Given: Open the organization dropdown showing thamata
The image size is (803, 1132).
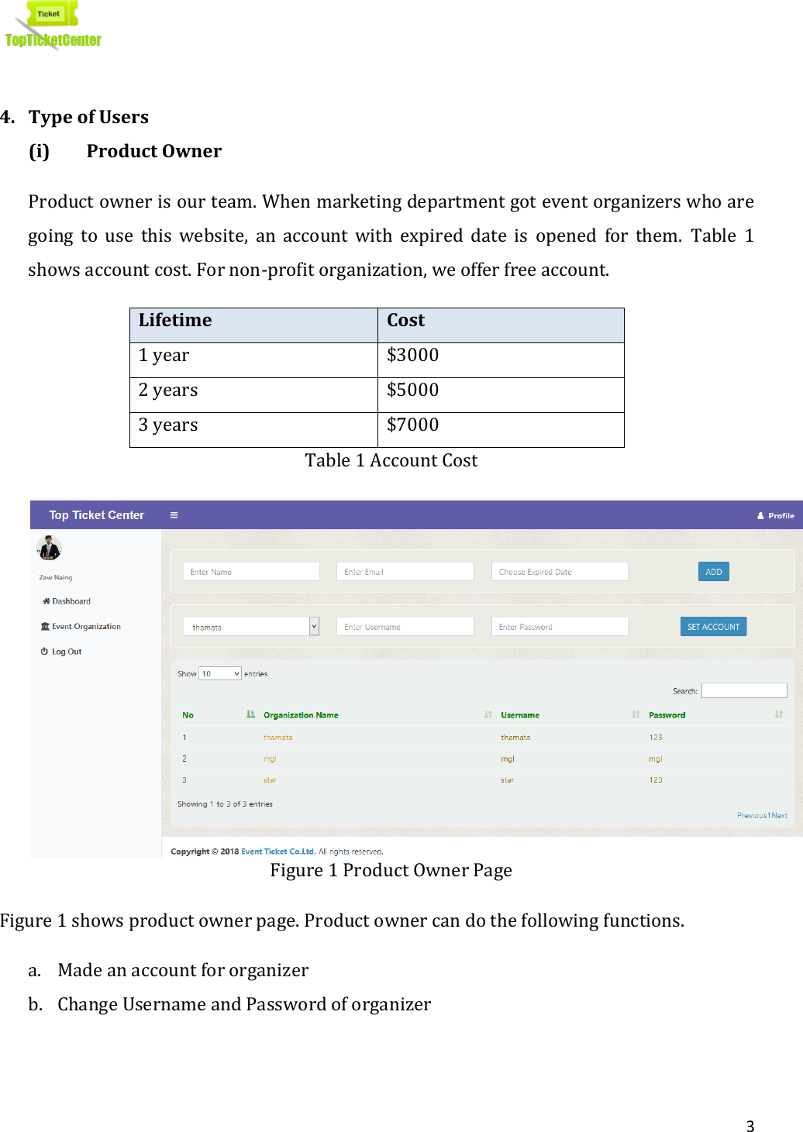Looking at the screenshot, I should click(x=313, y=625).
